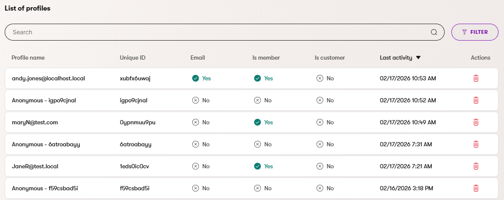504x200 pixels.
Task: Click Email Yes status for andy.jones
Action: 202,78
